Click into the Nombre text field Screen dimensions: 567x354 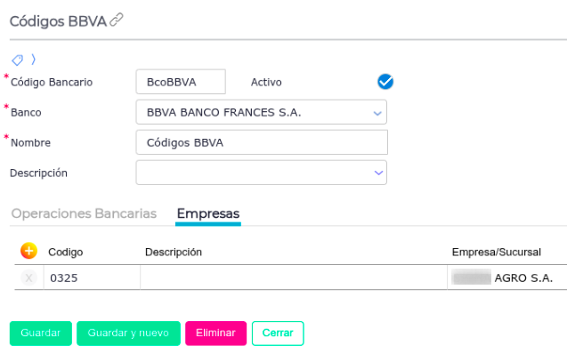(262, 142)
